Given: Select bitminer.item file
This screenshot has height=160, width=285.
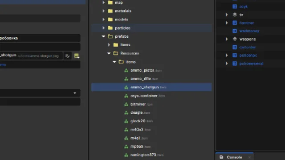Looking at the screenshot, I should [142, 104].
